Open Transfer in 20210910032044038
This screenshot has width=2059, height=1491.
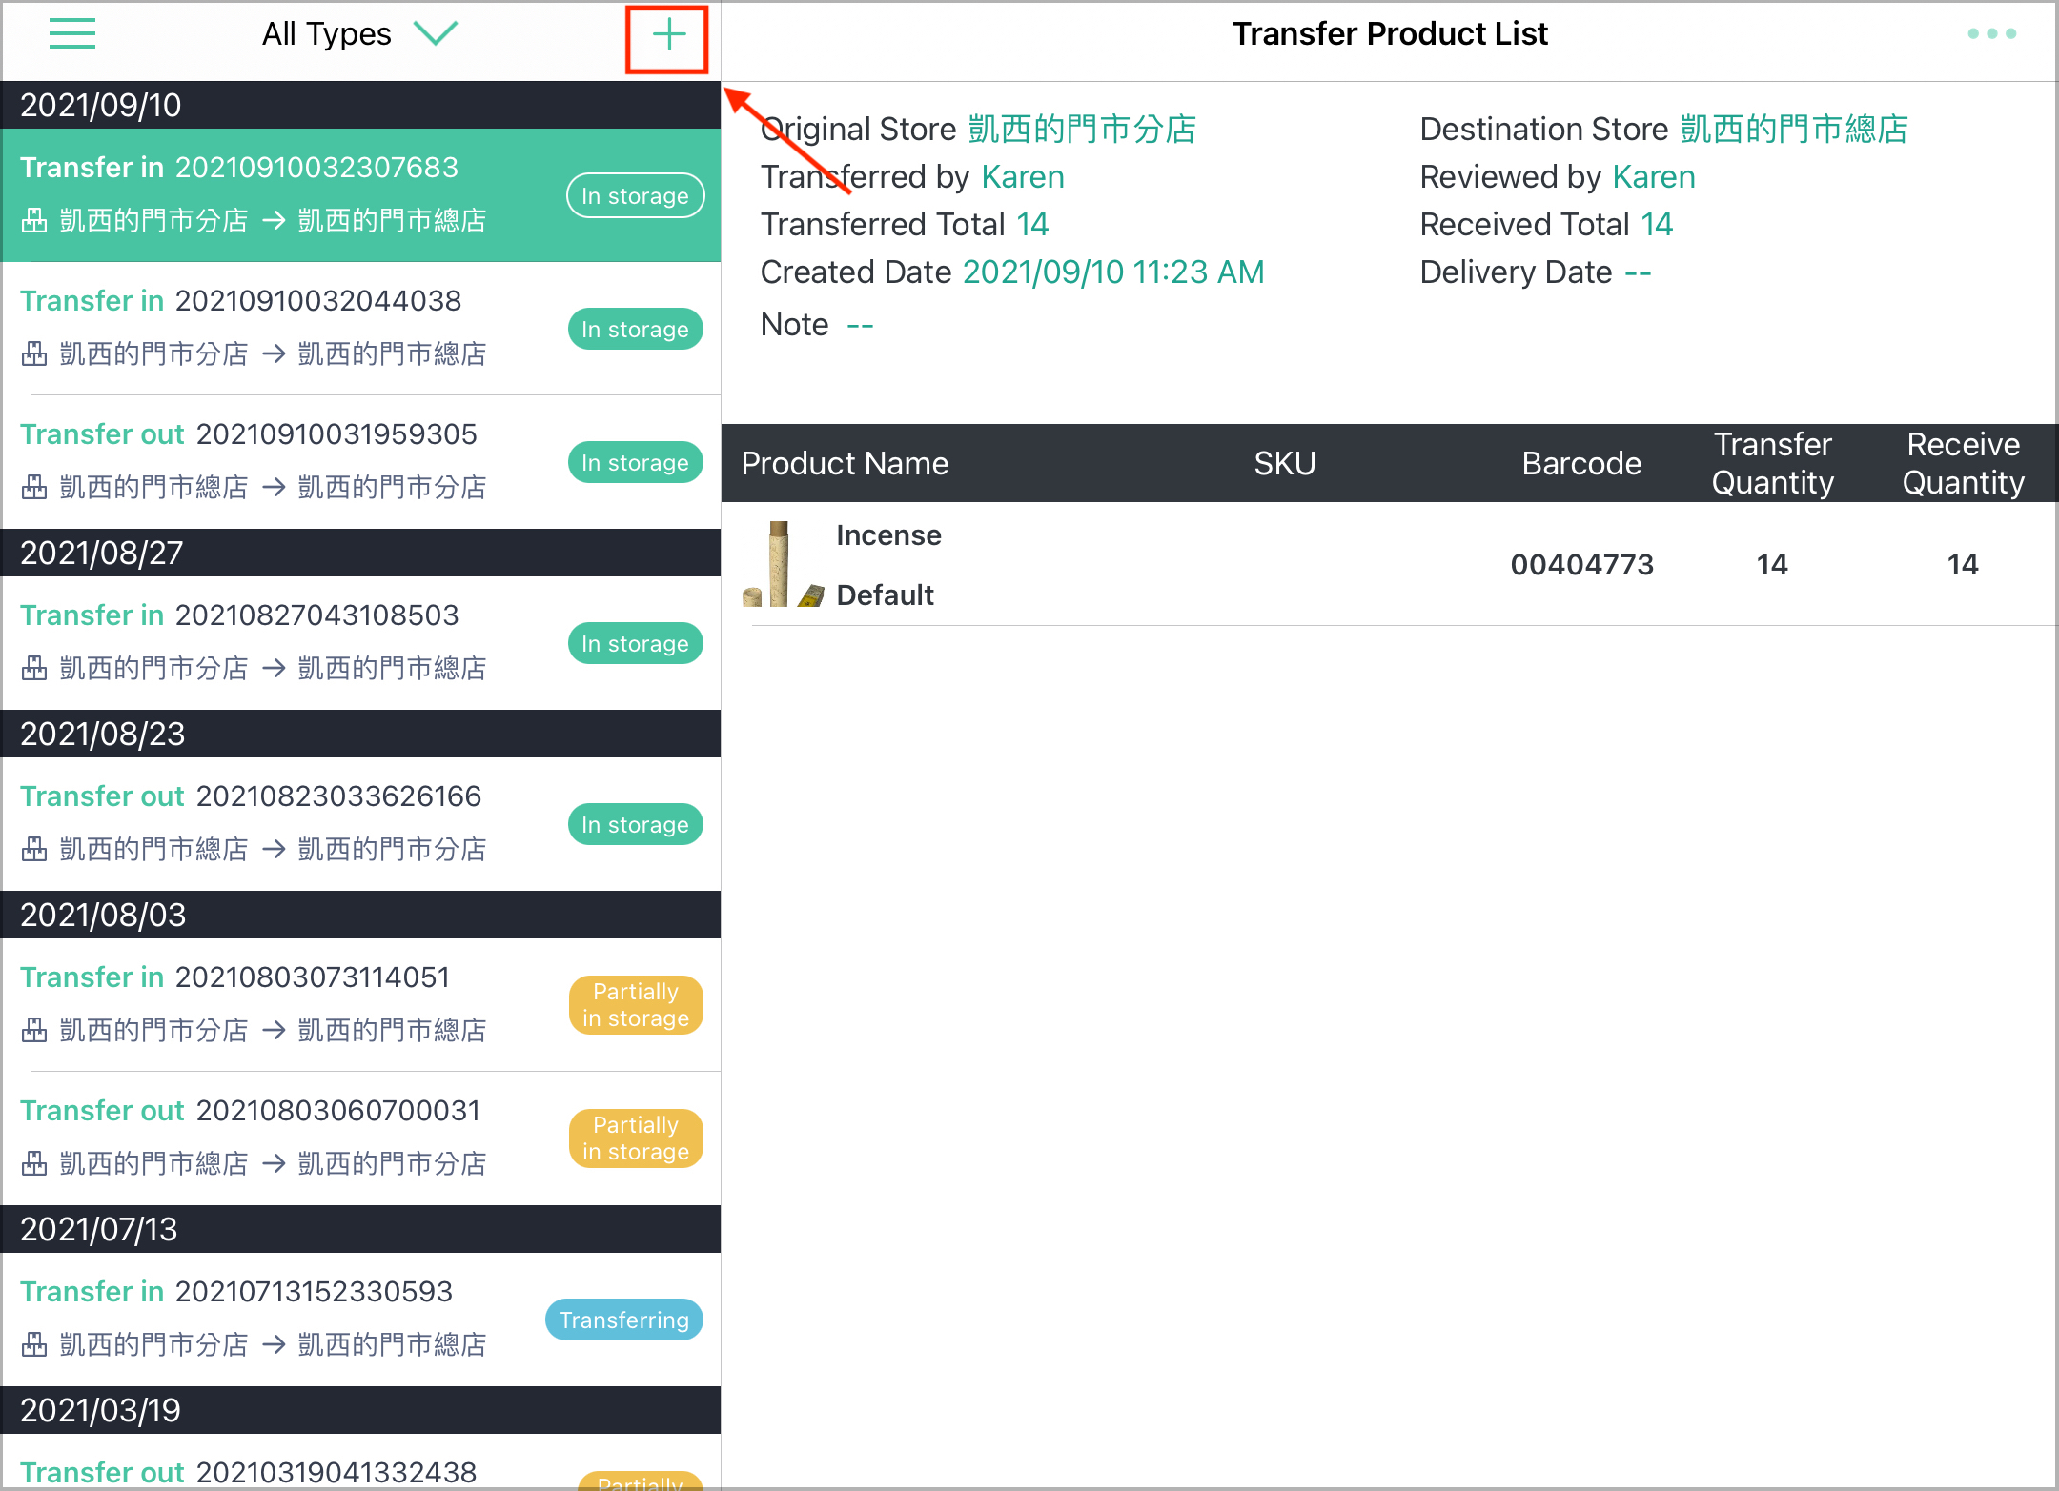point(360,329)
